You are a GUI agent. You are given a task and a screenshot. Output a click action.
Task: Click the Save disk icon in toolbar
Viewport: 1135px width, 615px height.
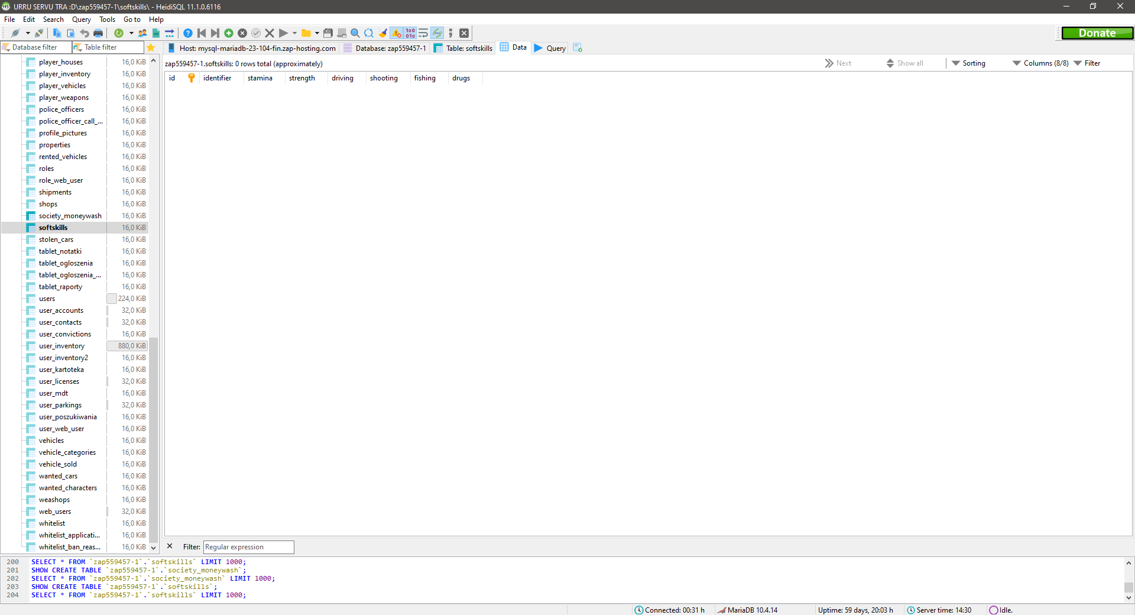coord(328,33)
